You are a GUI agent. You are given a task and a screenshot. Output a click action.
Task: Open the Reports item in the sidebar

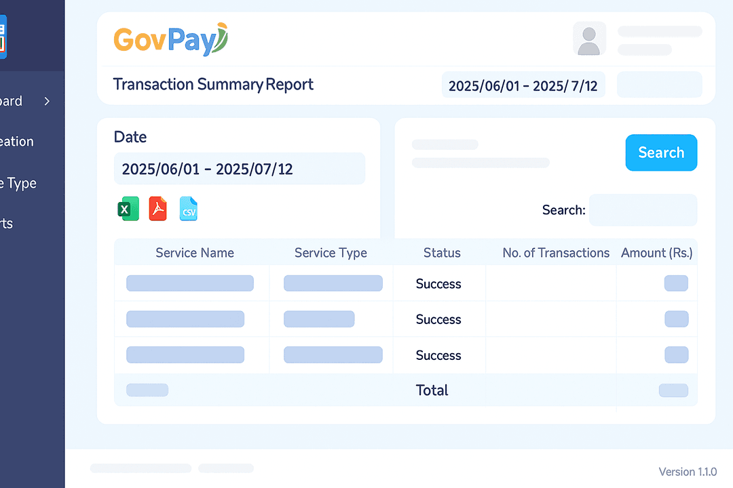coord(7,224)
